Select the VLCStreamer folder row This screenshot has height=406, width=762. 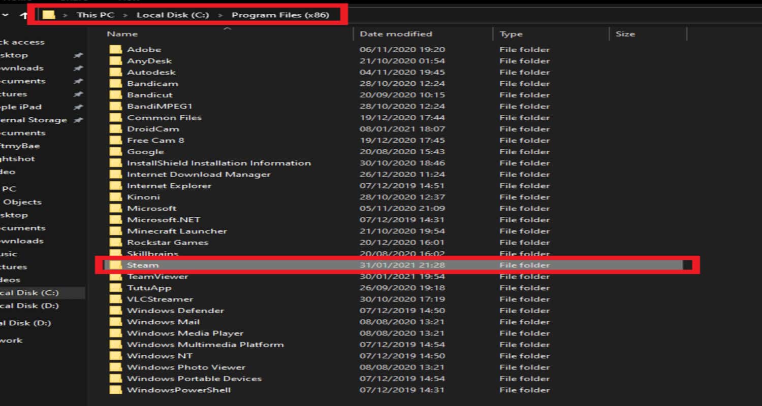[x=396, y=299]
